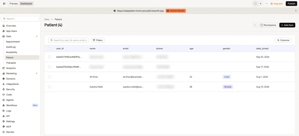Click the Connect domain button
Viewport: 299px width, 136px height.
coord(175,11)
